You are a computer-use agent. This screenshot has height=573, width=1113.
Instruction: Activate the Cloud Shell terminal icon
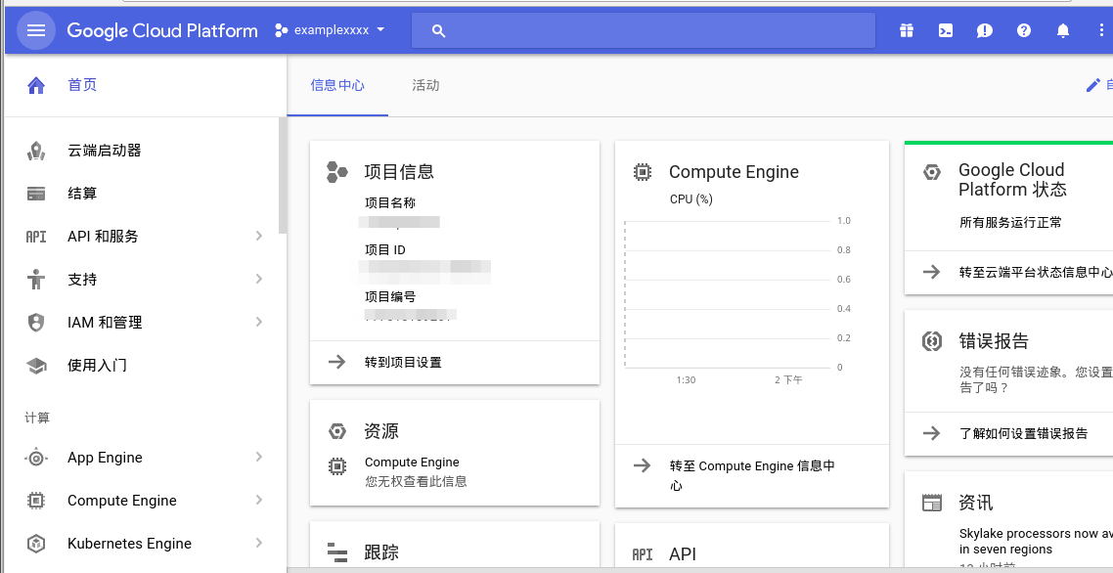(946, 30)
